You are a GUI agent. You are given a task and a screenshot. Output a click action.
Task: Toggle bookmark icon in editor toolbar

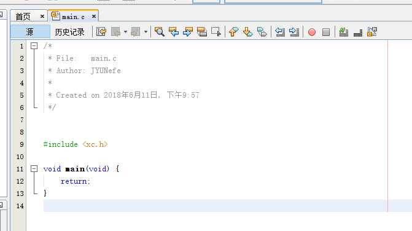point(262,32)
